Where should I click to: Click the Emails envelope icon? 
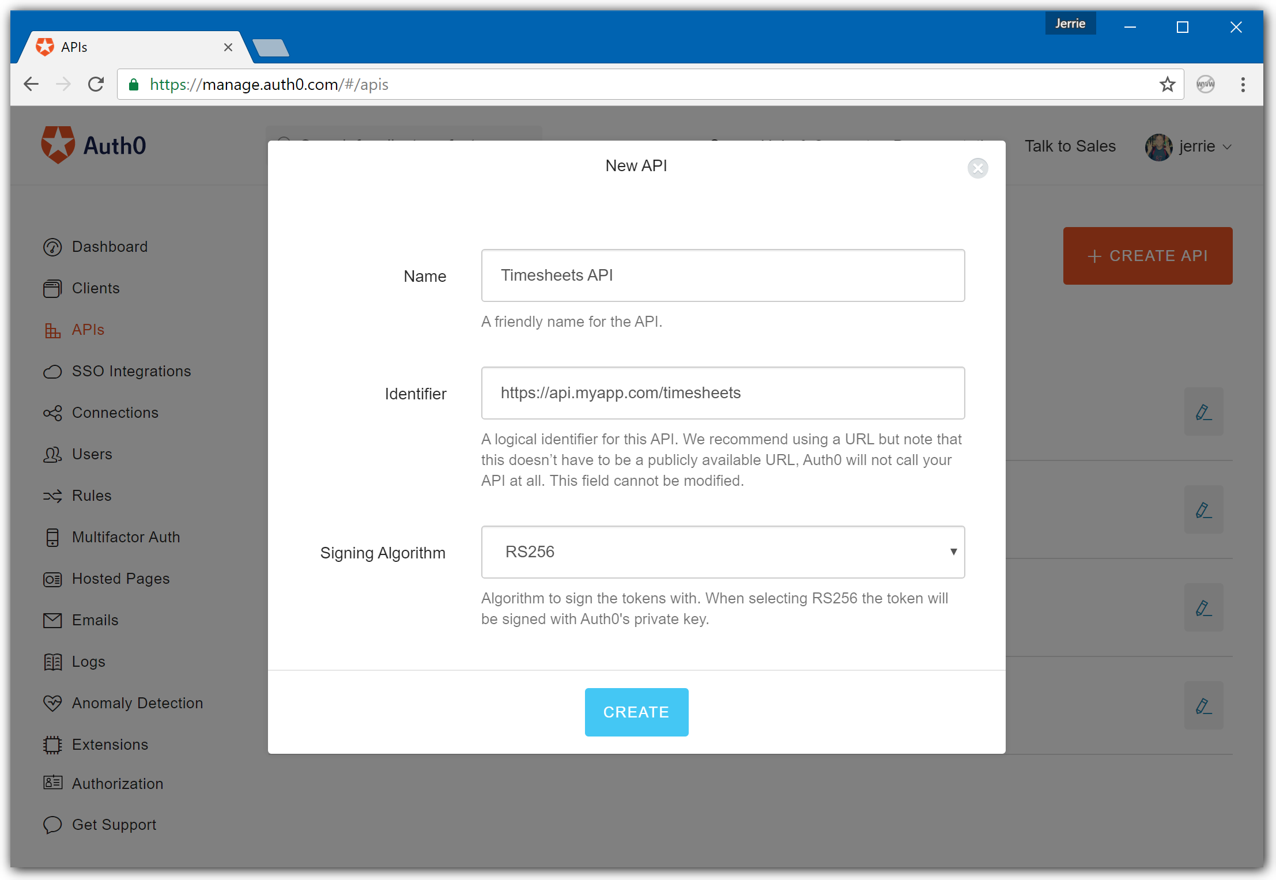point(52,621)
